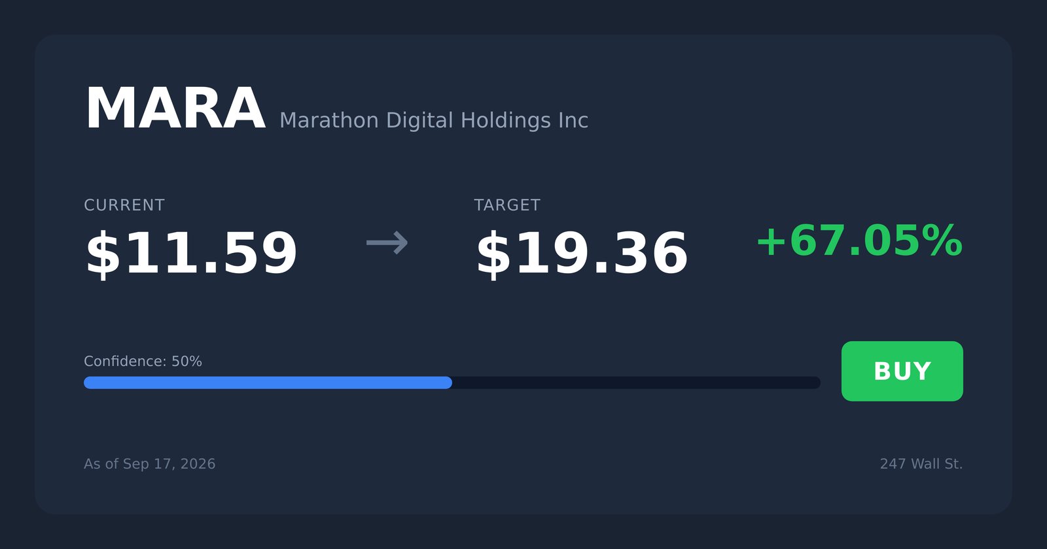This screenshot has height=549, width=1047.
Task: Click the year 2026 in the footer date
Action: pyautogui.click(x=198, y=464)
